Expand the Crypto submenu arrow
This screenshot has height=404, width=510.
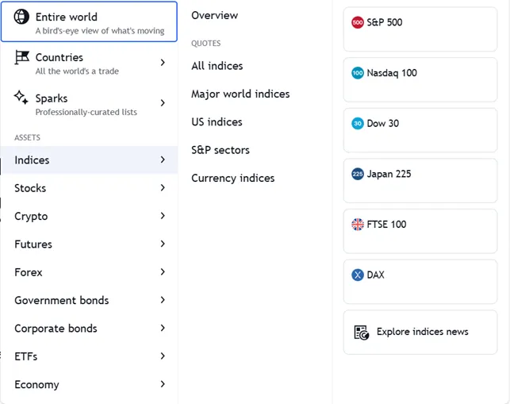tap(163, 216)
